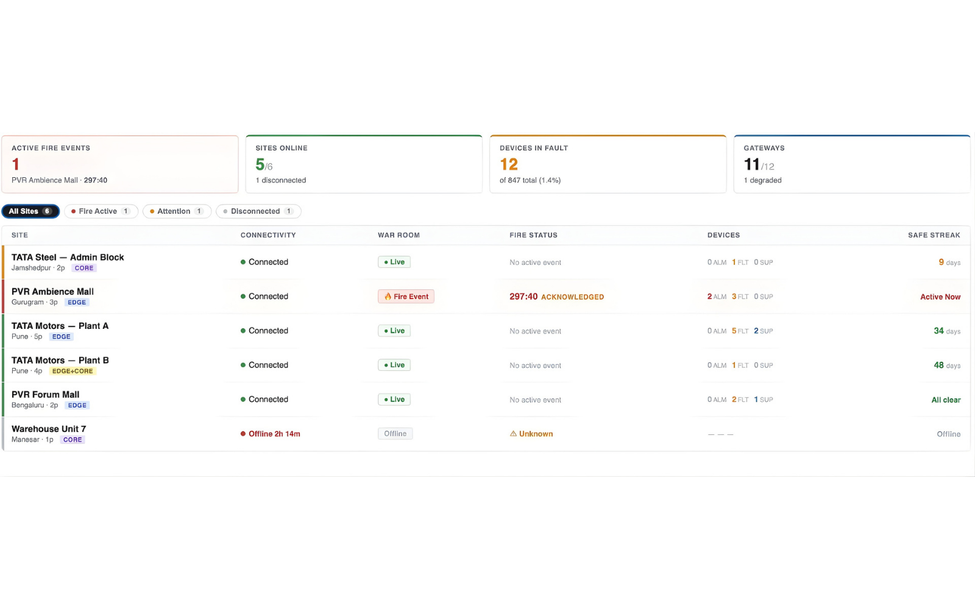This screenshot has width=975, height=609.
Task: Click the fire icon on PVR Ambience Mall's Fire Event badge
Action: point(389,296)
